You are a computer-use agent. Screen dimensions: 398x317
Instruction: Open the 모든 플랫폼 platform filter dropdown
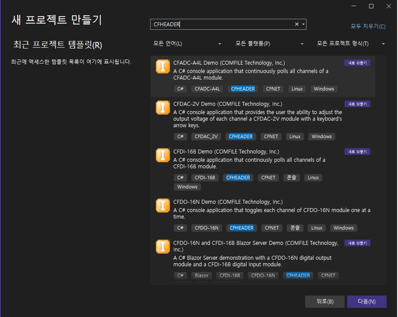269,44
